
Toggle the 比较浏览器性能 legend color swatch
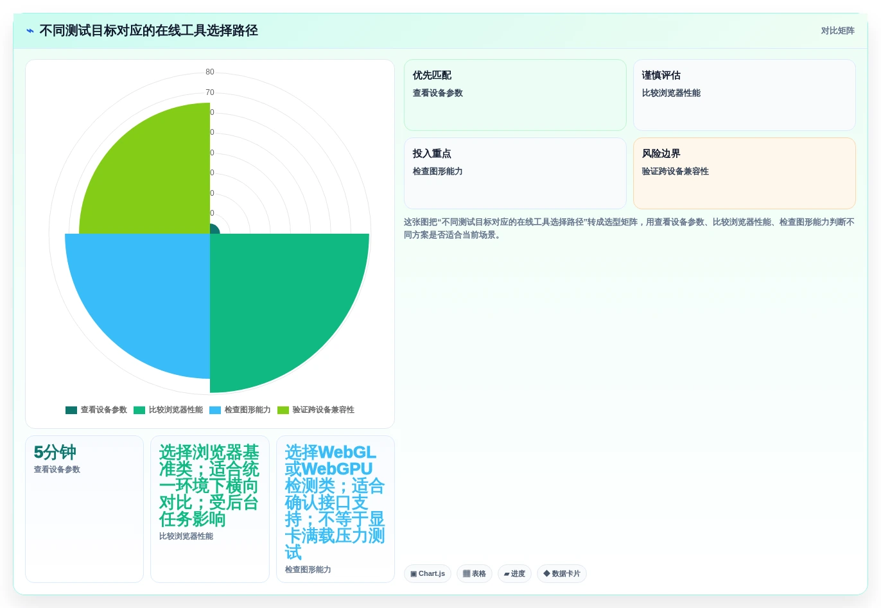139,410
